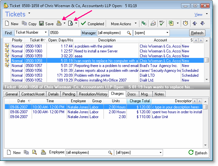Click the timer clock icon
The width and height of the screenshot is (218, 166).
click(185, 24)
